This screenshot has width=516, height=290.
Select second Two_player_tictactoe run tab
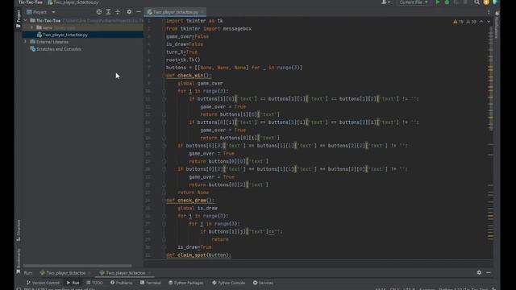point(126,273)
